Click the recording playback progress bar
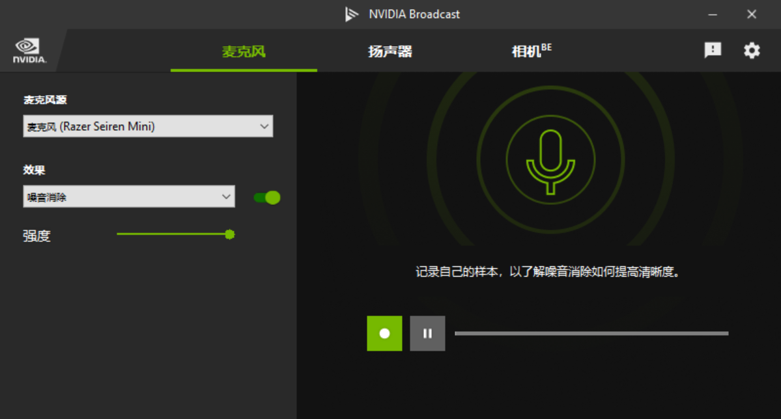Screen dimensions: 781x419 pos(591,333)
